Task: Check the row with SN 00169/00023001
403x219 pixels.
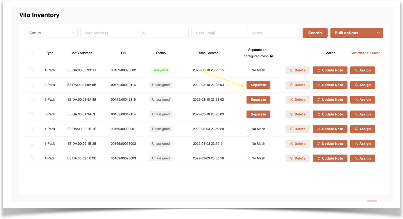Action: (x=32, y=129)
